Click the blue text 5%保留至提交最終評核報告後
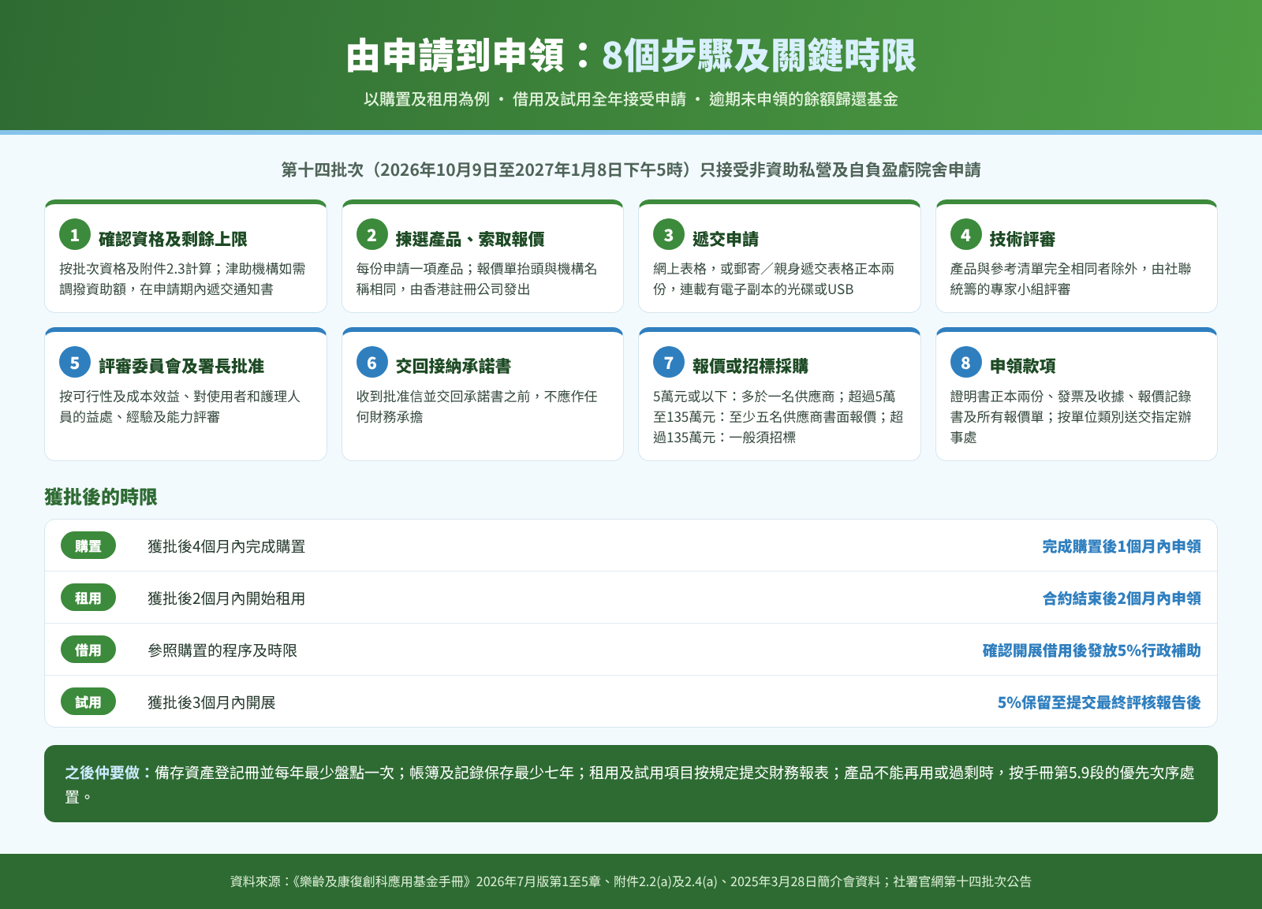 pos(1099,702)
